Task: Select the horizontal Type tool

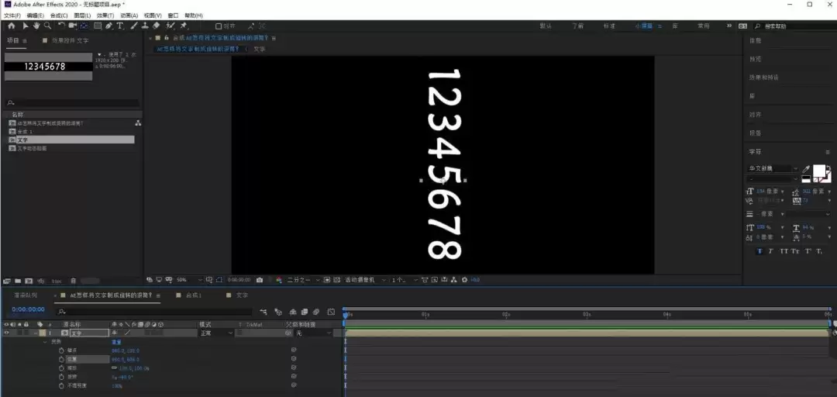Action: (120, 26)
